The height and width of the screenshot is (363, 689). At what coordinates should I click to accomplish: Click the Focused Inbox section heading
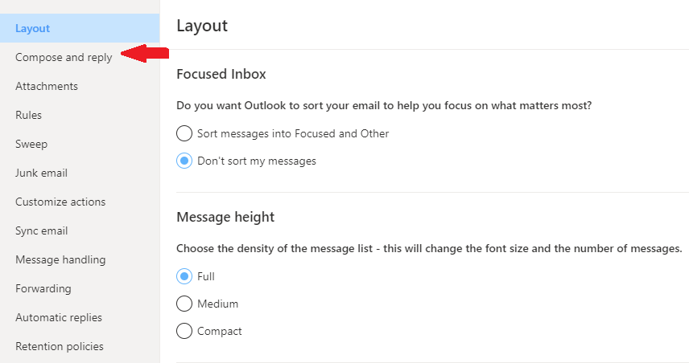click(221, 74)
